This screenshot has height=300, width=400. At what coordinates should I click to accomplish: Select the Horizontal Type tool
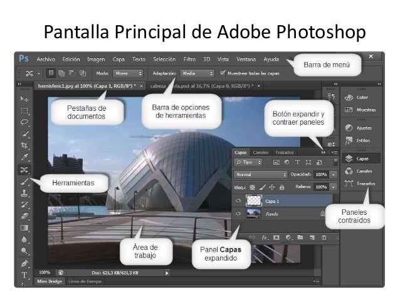[x=24, y=275]
